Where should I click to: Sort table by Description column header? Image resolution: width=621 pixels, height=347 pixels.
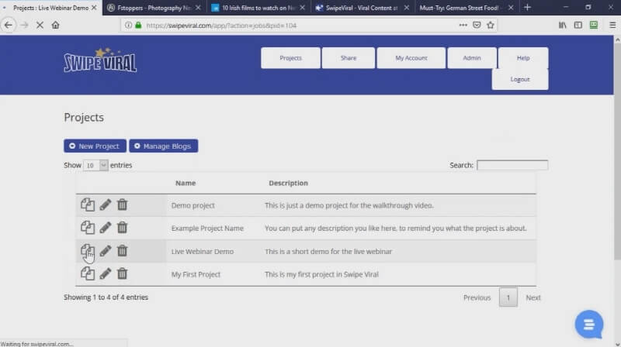point(288,183)
